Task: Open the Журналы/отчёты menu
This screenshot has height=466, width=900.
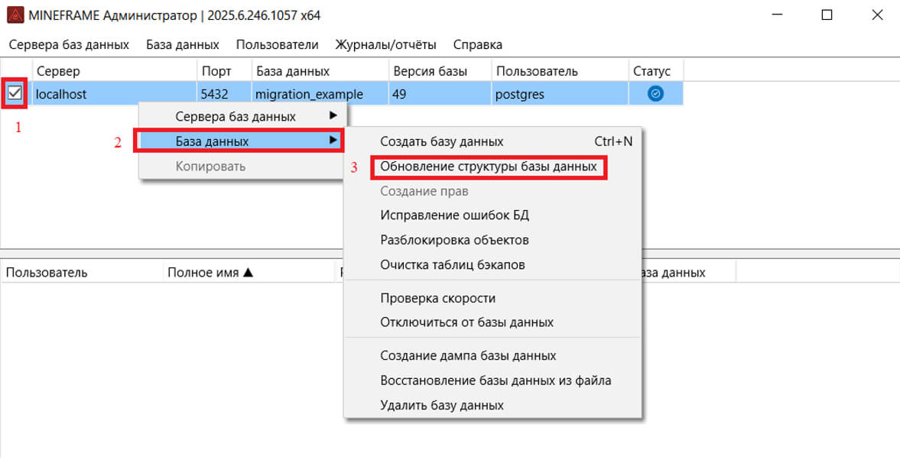Action: point(385,45)
